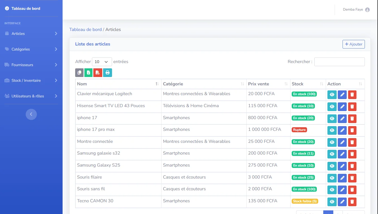Expand the Fournisseurs sidebar menu
Screen dimensions: 378x214
pos(22,65)
